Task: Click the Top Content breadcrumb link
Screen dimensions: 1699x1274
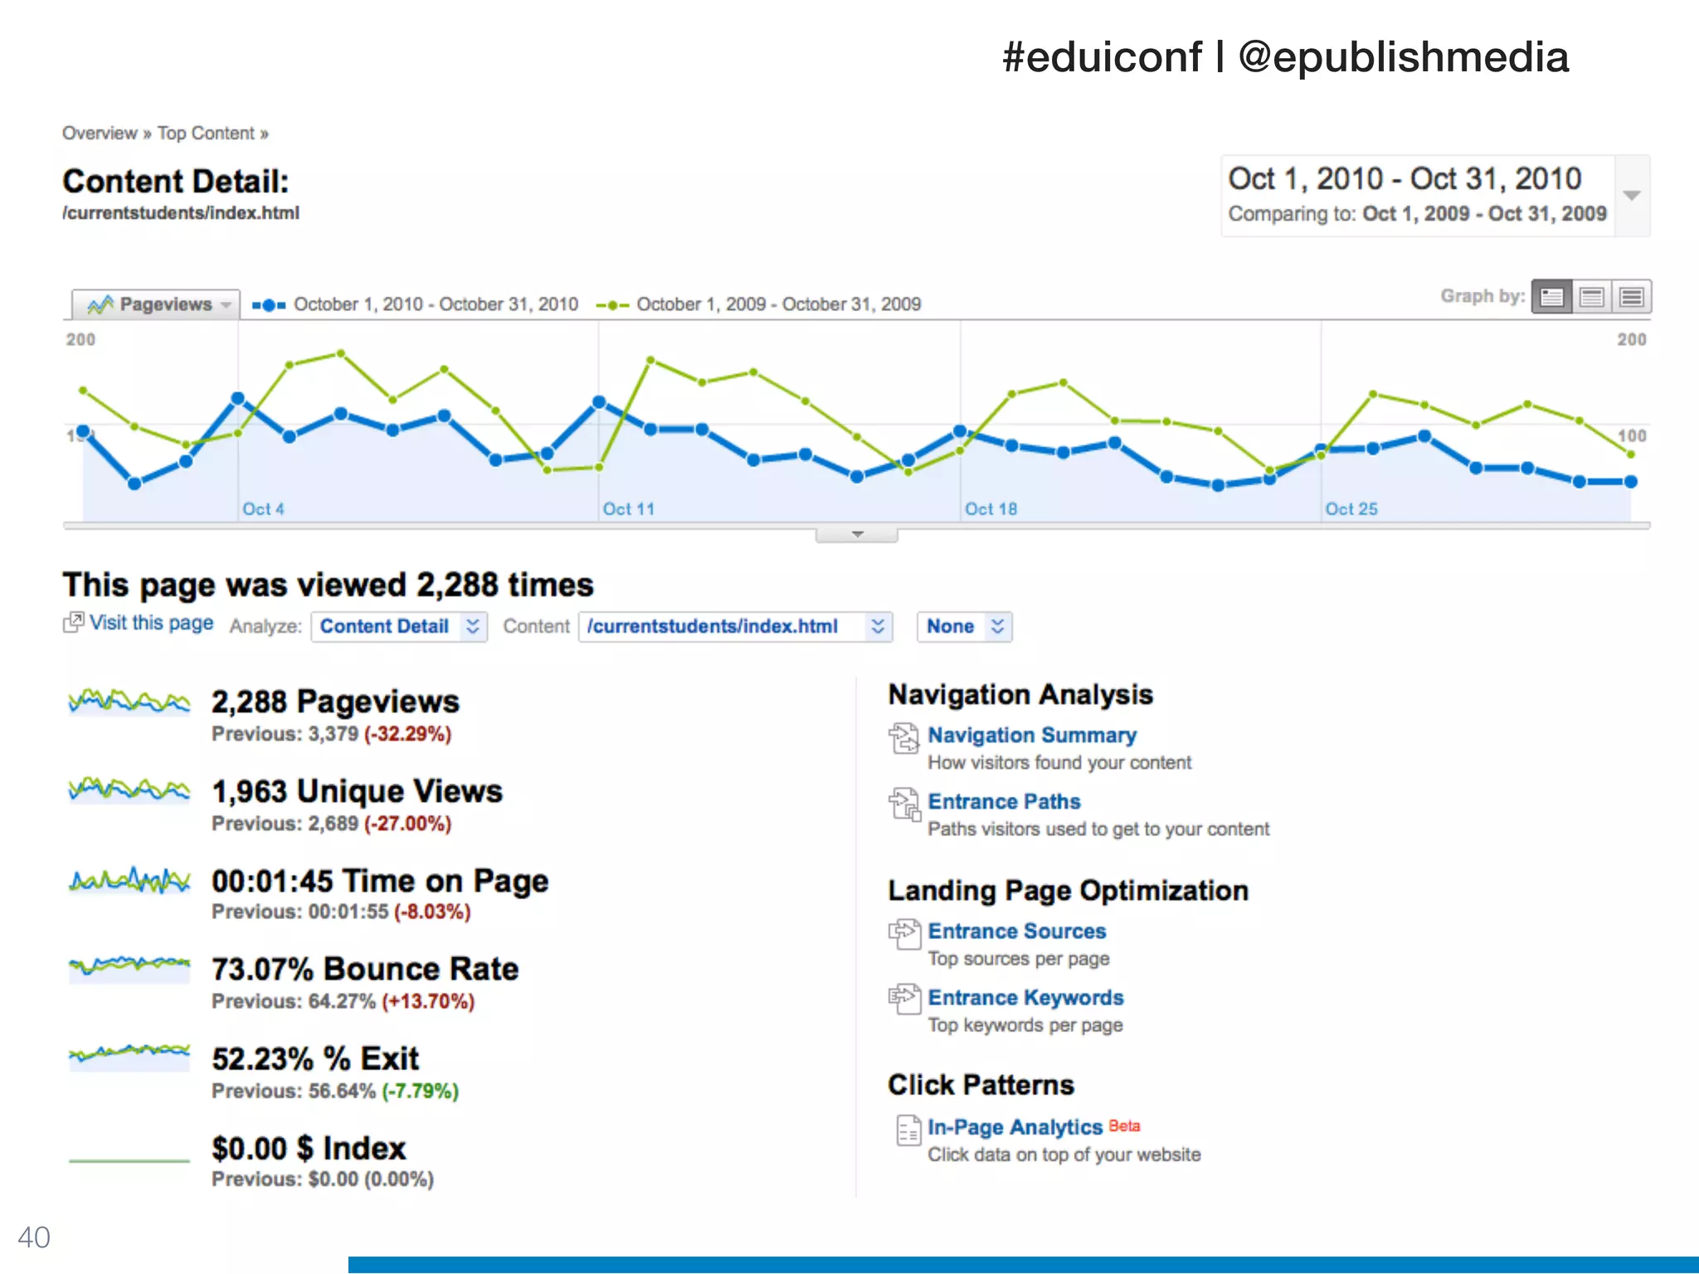Action: (x=206, y=133)
